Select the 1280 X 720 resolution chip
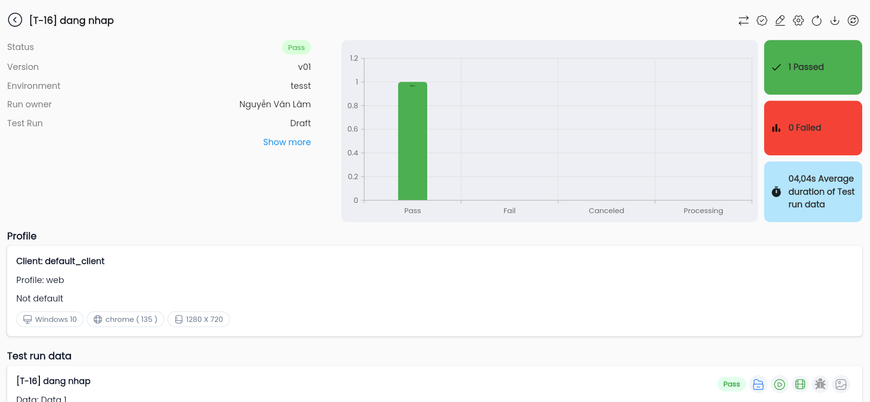 [x=199, y=319]
